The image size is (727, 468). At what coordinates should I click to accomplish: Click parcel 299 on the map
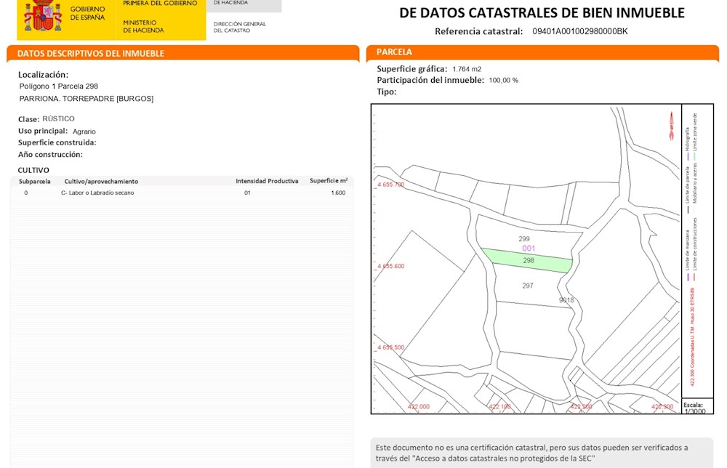(x=524, y=239)
